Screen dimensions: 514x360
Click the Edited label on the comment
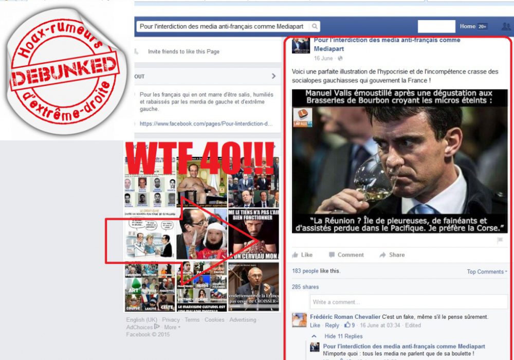(413, 325)
